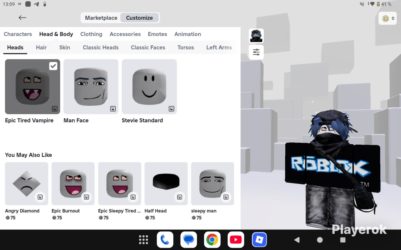This screenshot has height=250, width=401.
Task: Switch to Classic Faces subtab
Action: (148, 48)
